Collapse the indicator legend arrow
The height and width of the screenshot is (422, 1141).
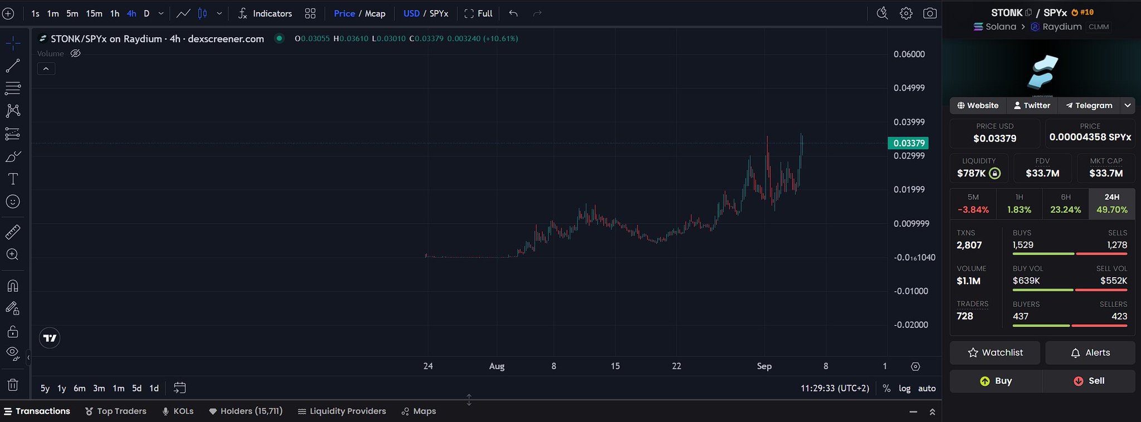(x=46, y=68)
